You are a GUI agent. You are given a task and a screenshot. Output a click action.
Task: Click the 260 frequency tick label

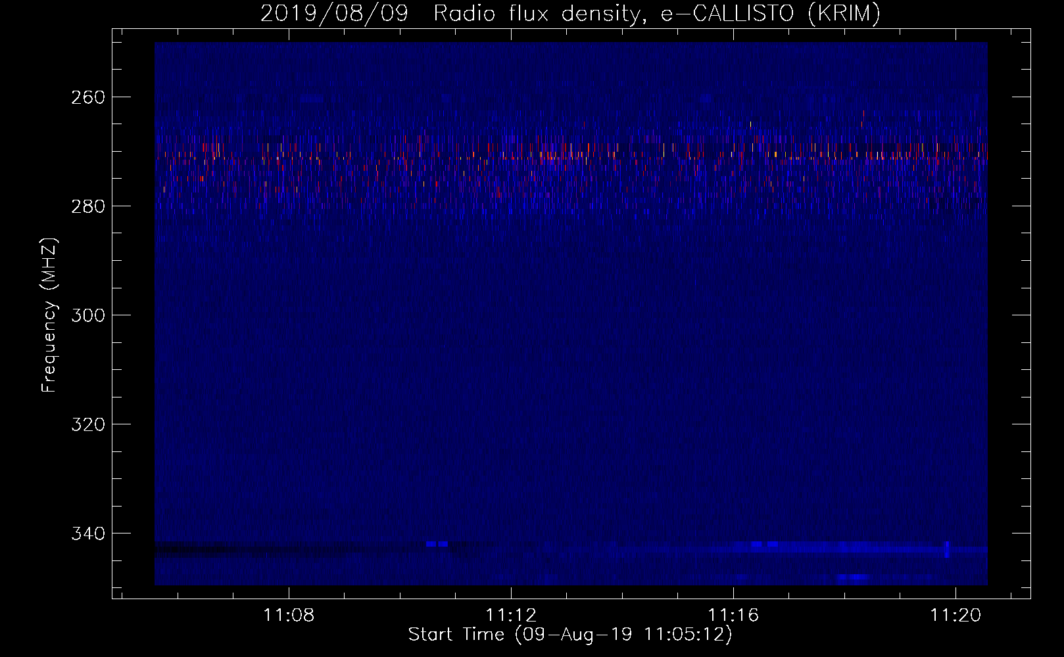pyautogui.click(x=87, y=97)
